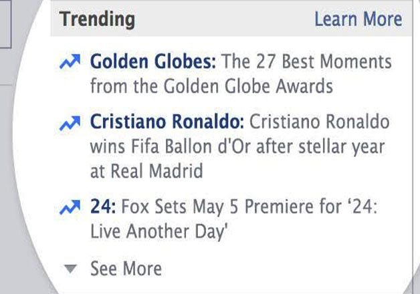Click the See More text label

(126, 269)
